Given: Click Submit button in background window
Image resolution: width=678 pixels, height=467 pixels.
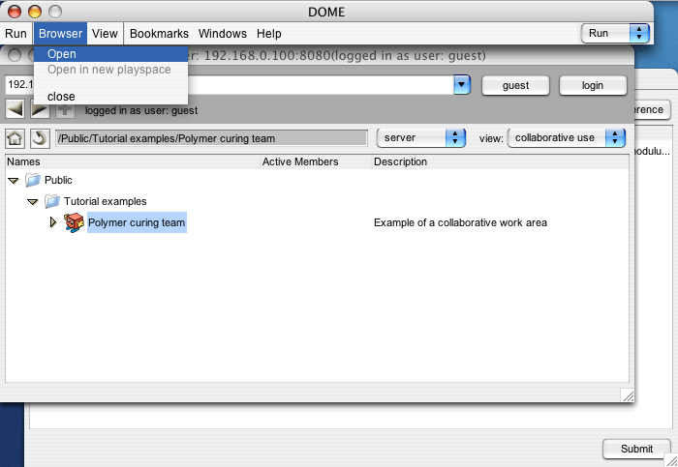Looking at the screenshot, I should tap(636, 449).
